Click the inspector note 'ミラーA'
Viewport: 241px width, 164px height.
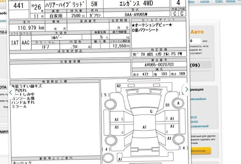(19, 107)
